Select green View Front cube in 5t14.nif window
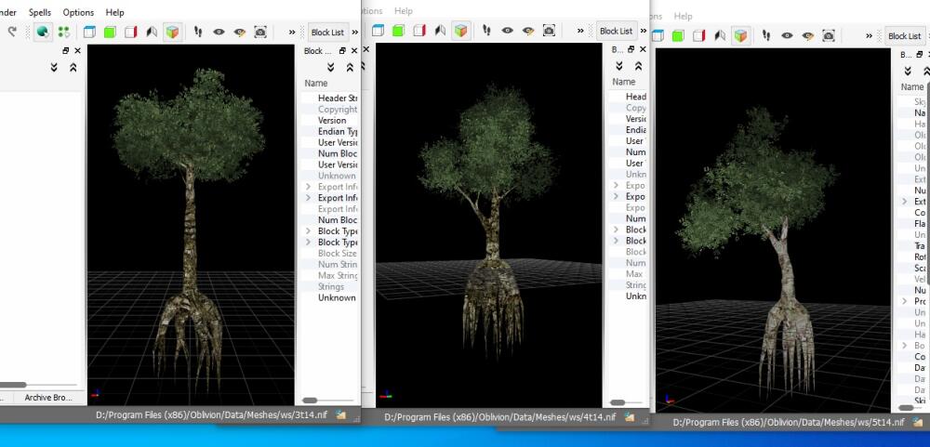This screenshot has height=447, width=930. (x=678, y=36)
